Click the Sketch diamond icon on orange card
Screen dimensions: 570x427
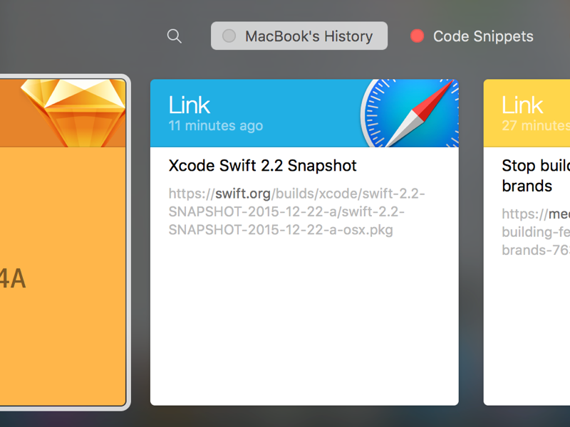[x=75, y=113]
